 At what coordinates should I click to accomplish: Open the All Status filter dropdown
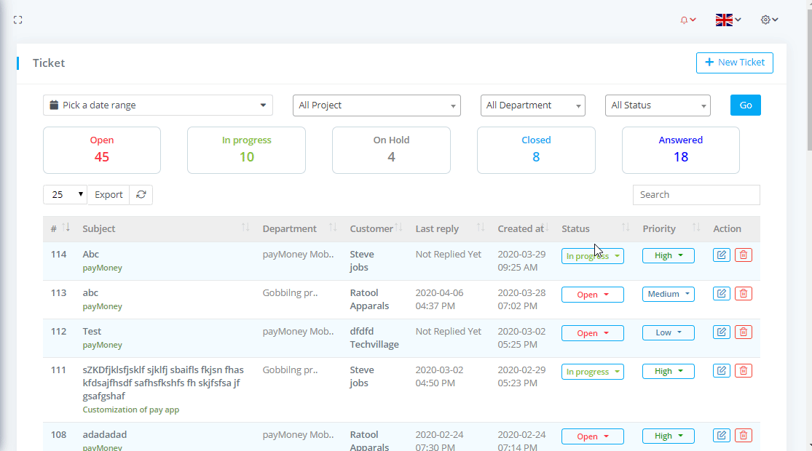click(658, 105)
